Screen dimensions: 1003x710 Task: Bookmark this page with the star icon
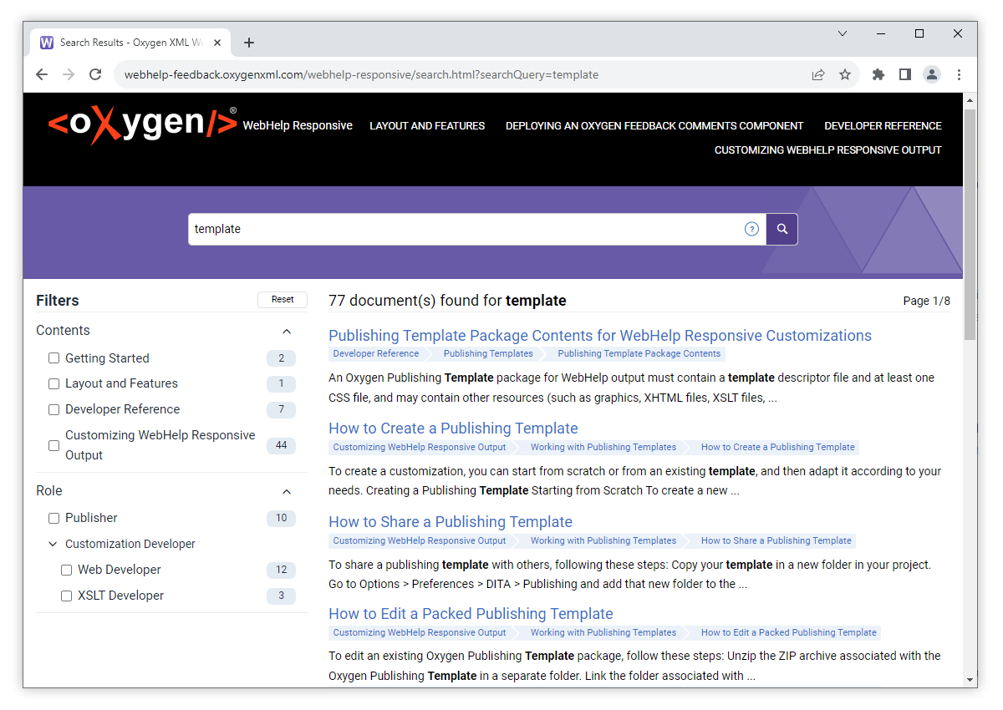(845, 74)
